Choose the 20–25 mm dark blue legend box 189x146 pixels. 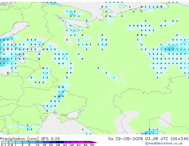[53, 142]
